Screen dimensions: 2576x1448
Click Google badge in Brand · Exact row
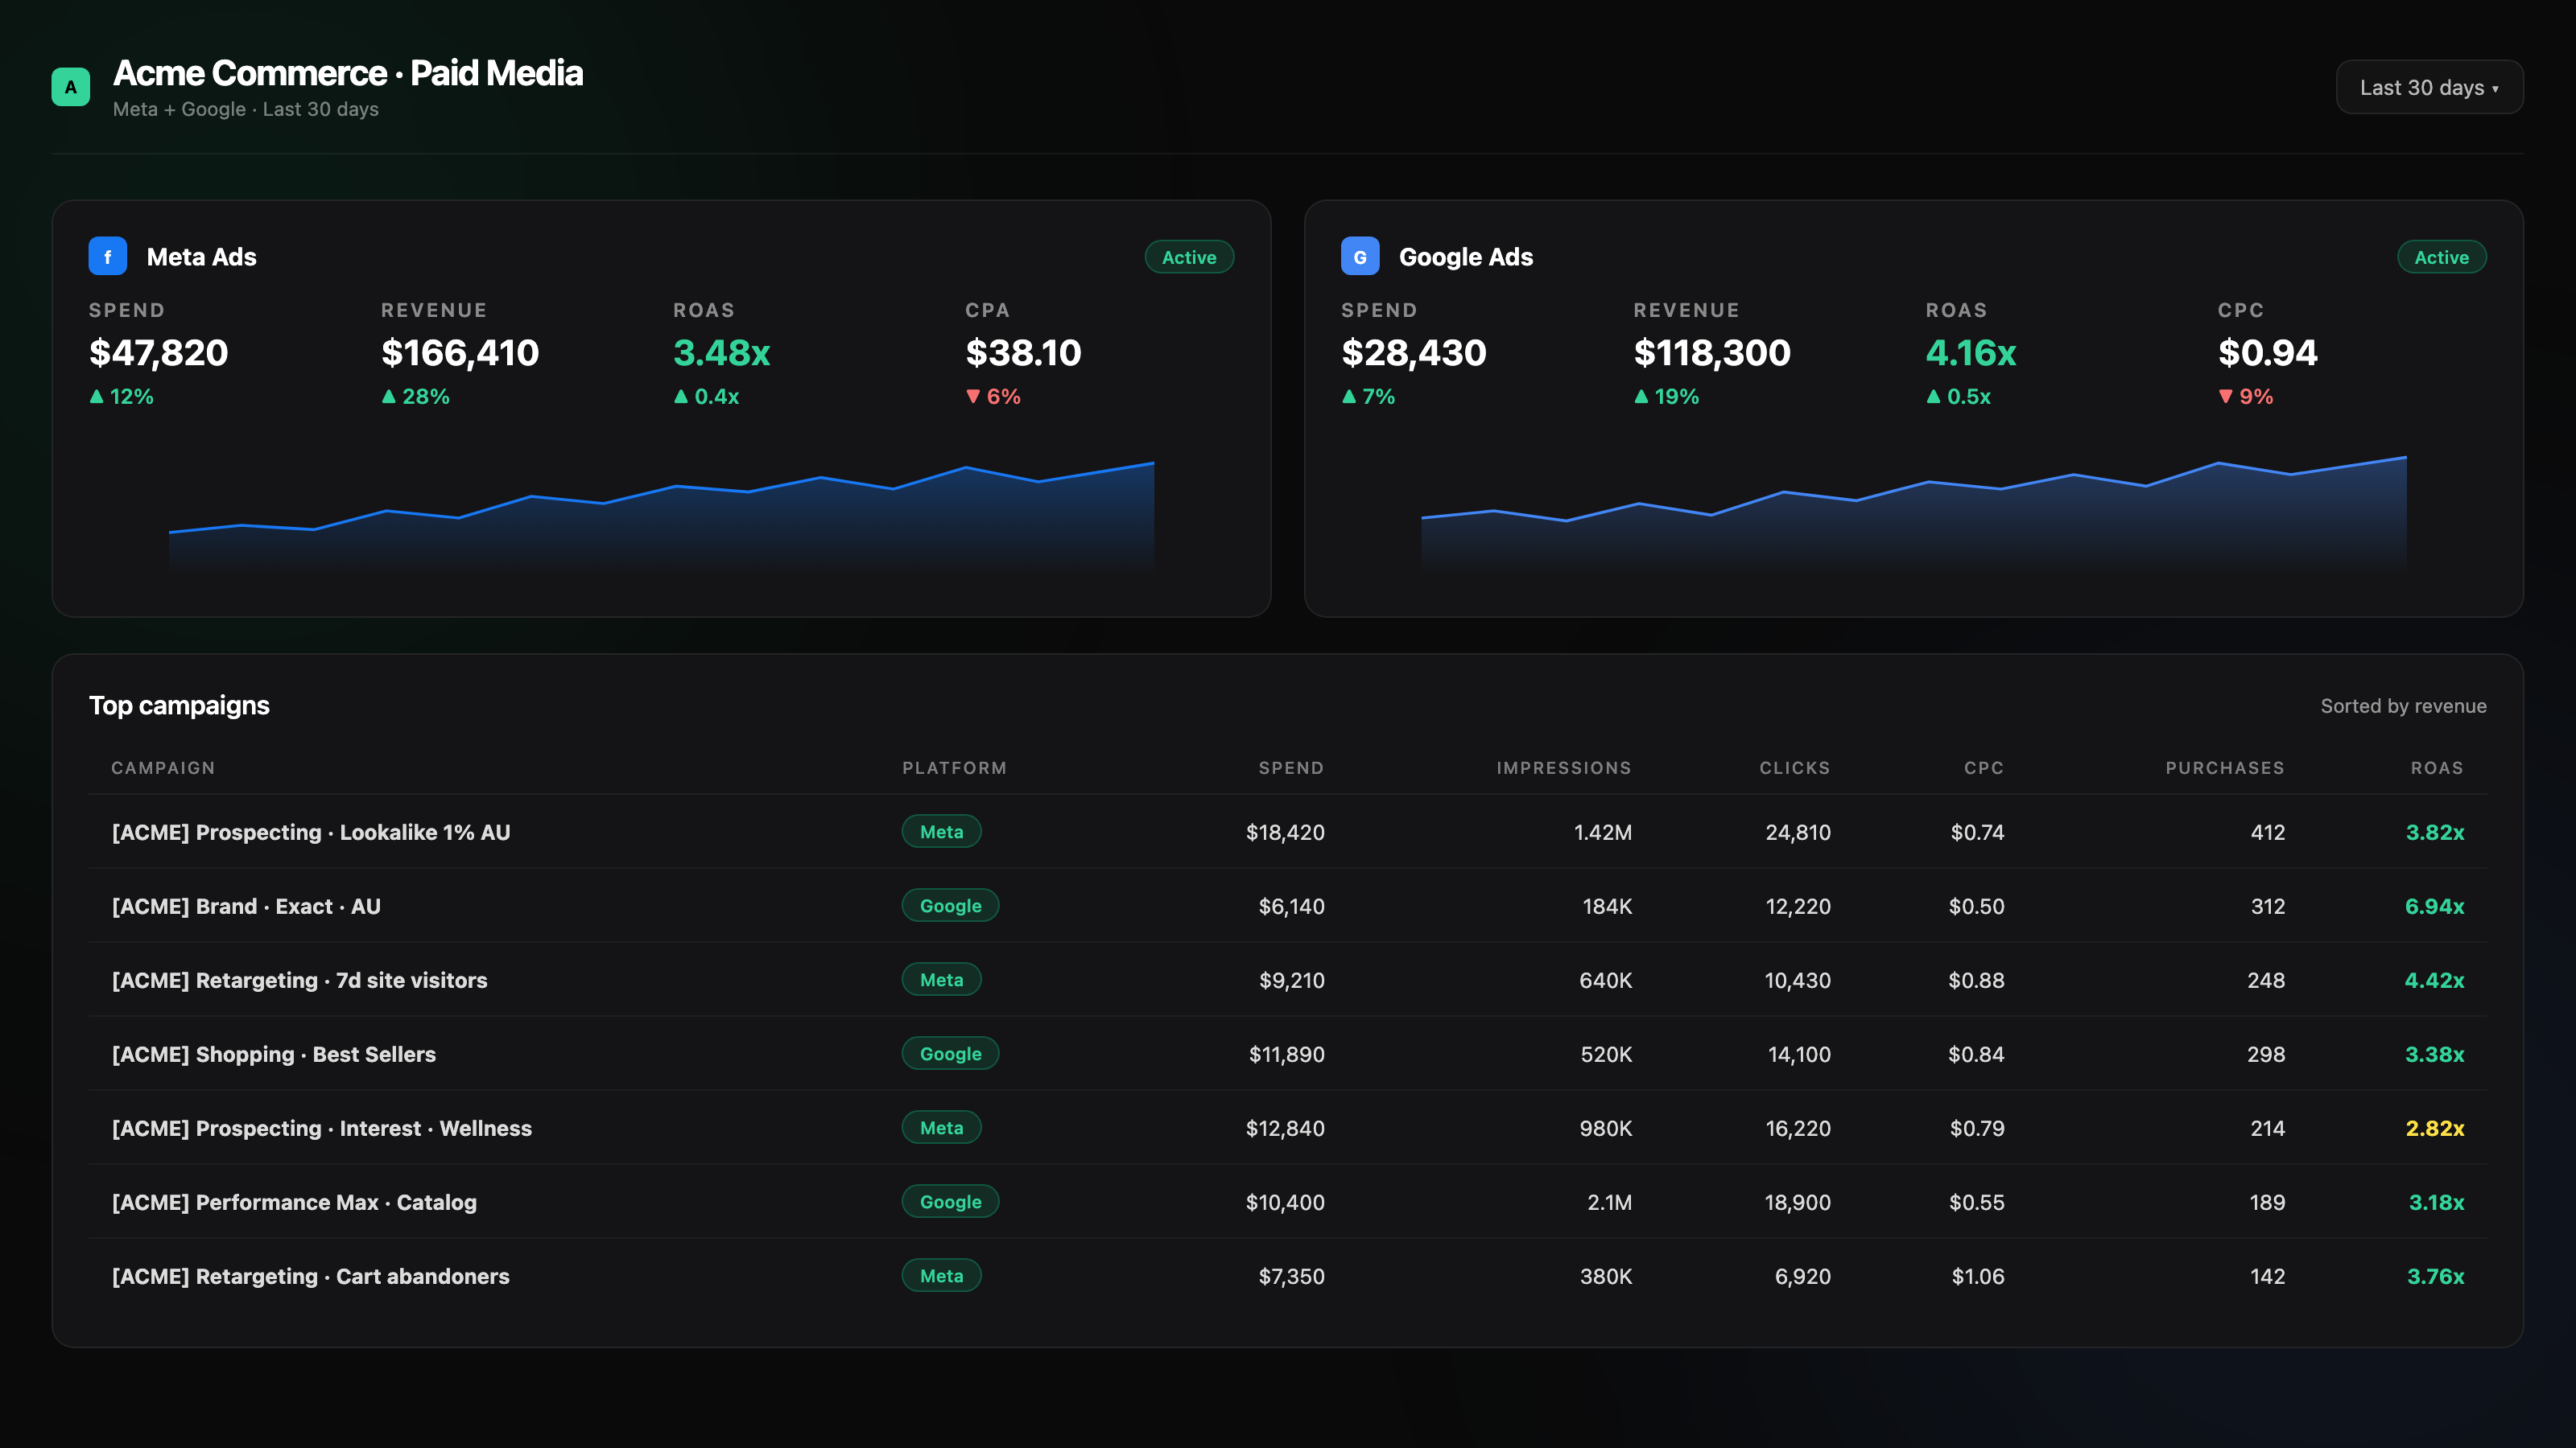[950, 905]
